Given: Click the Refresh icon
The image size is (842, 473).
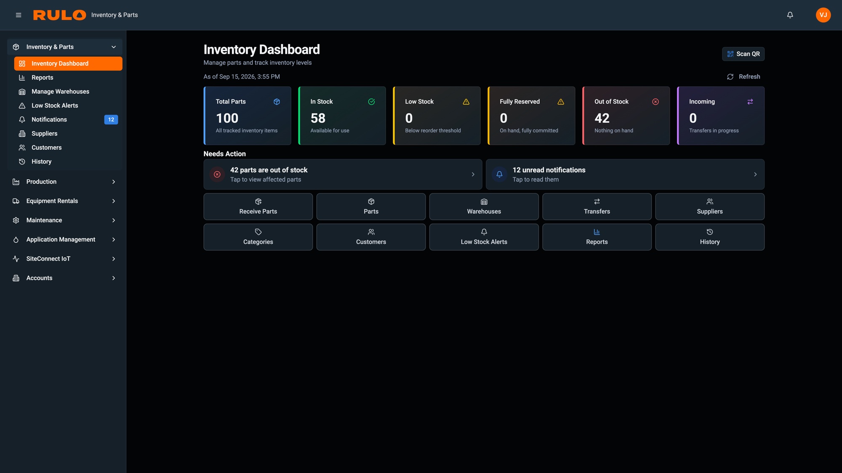Looking at the screenshot, I should pos(730,77).
